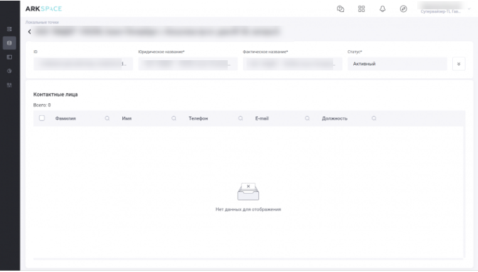The image size is (478, 272).
Task: Open the chat support icon in header
Action: 341,9
